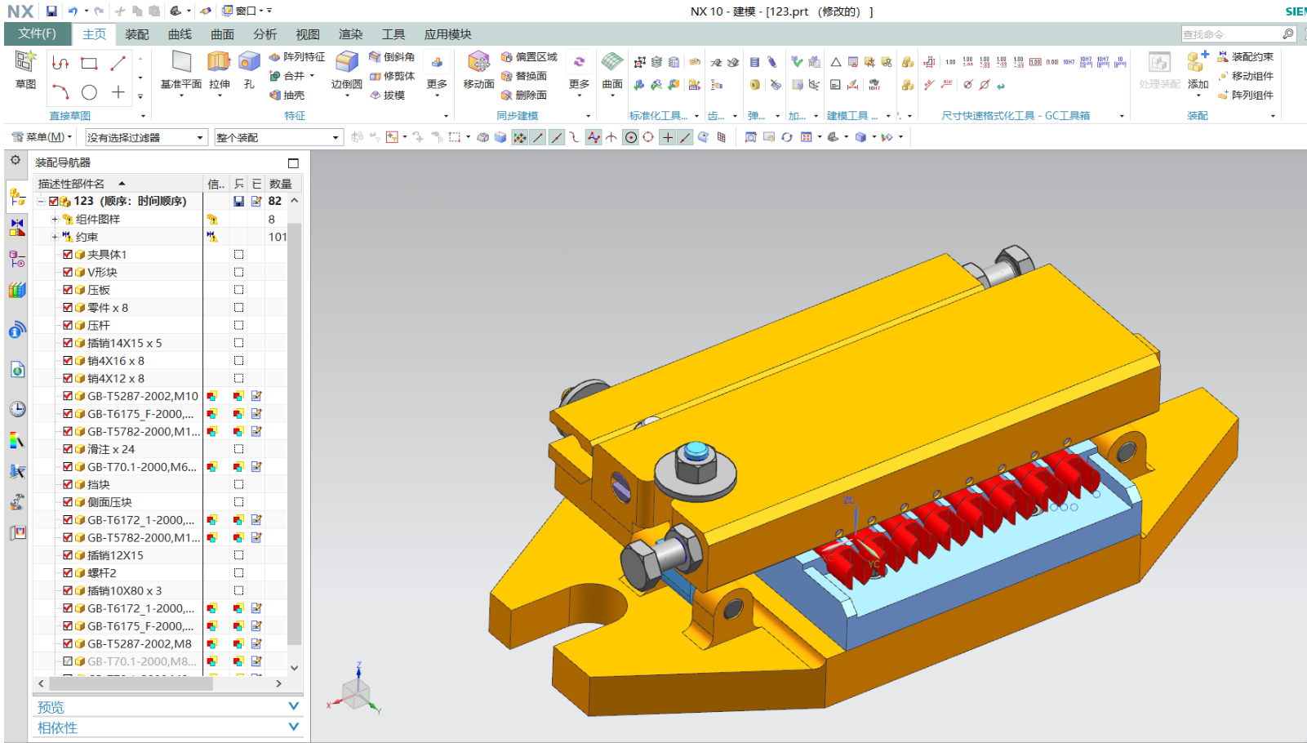1307x743 pixels.
Task: Switch to the 装配 ribbon tab
Action: (x=137, y=34)
